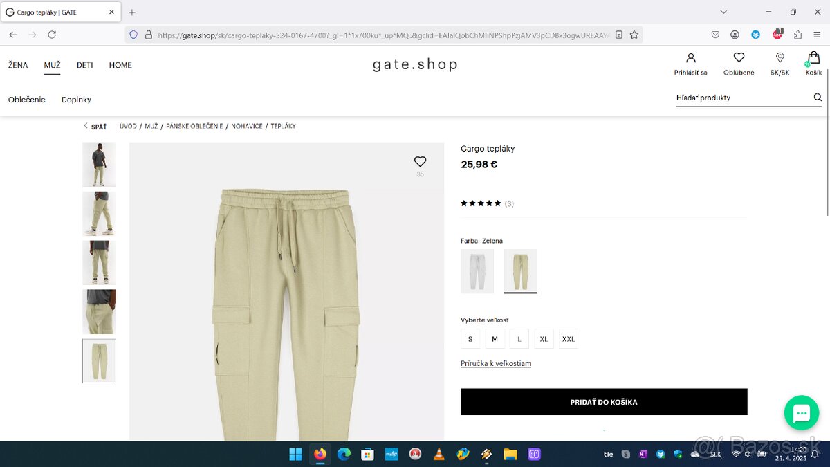830x467 pixels.
Task: Click the site padlock icon
Action: click(x=148, y=35)
